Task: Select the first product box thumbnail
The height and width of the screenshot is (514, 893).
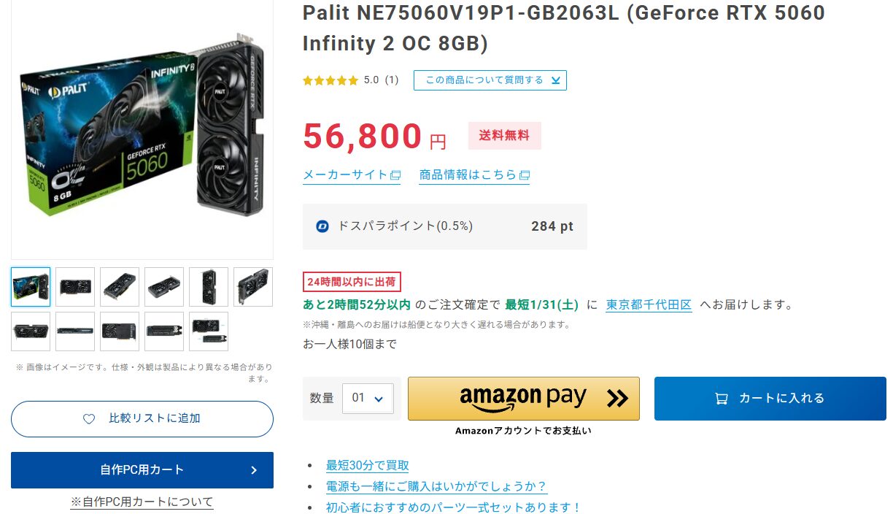Action: point(31,286)
